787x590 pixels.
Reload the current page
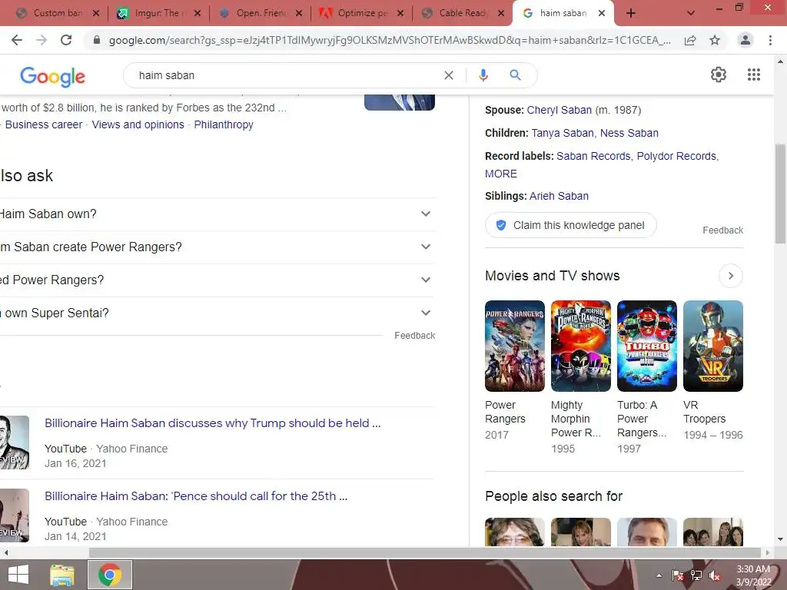66,40
